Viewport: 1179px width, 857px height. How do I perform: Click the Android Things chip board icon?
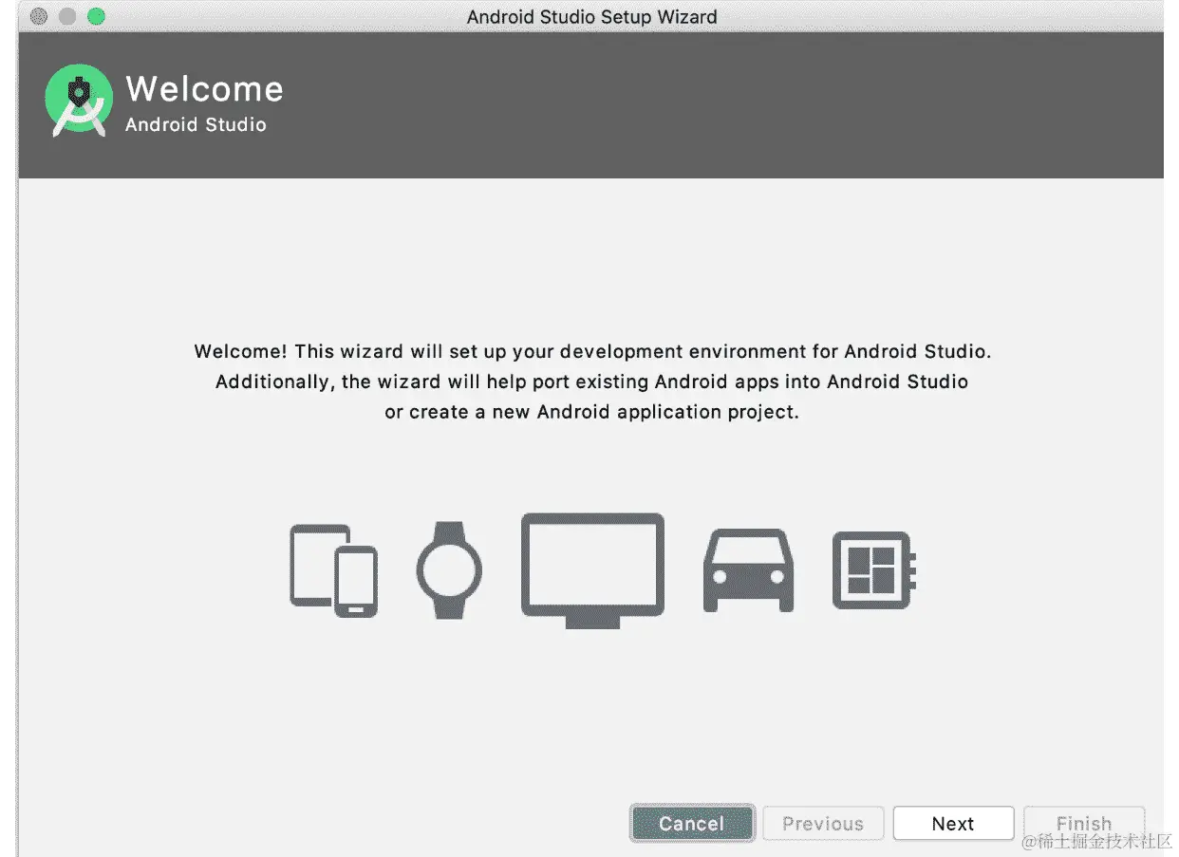(x=874, y=570)
